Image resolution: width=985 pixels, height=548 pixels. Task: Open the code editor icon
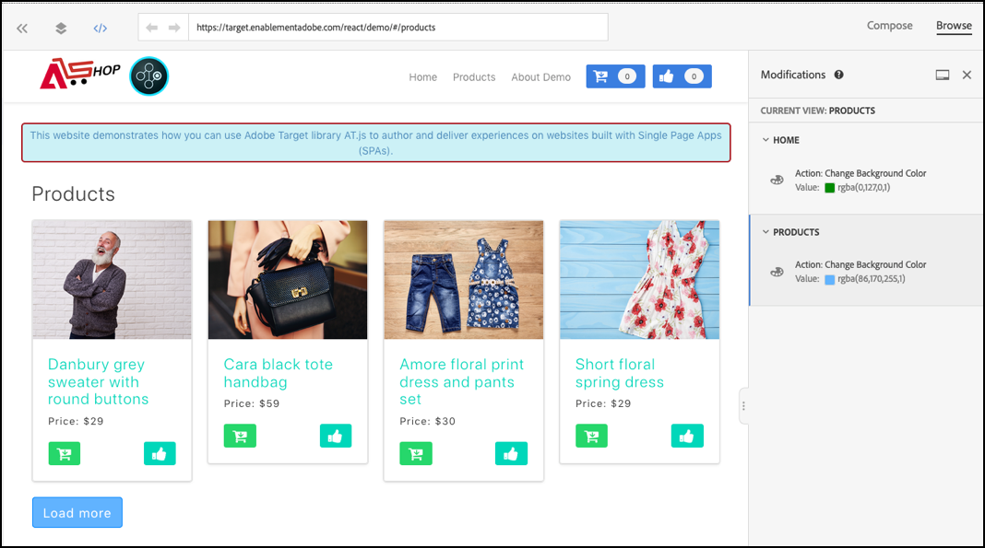click(x=100, y=28)
